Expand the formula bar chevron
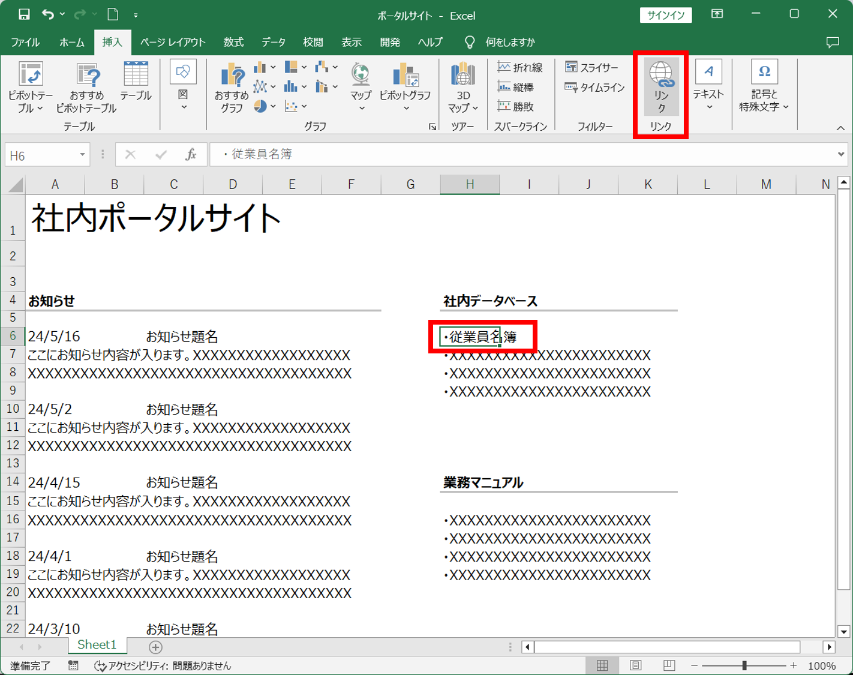The image size is (853, 675). [840, 155]
